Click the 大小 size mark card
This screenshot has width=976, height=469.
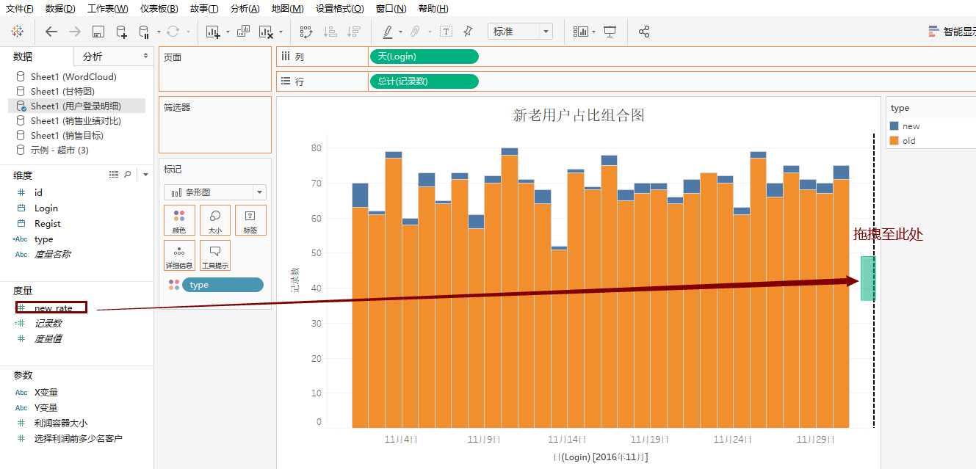tap(215, 220)
